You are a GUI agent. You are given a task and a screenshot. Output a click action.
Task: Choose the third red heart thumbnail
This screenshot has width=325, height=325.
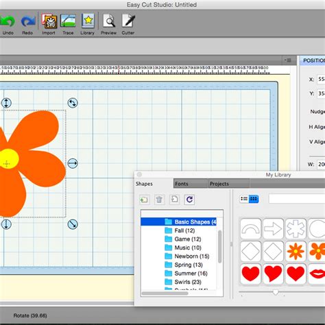[296, 274]
